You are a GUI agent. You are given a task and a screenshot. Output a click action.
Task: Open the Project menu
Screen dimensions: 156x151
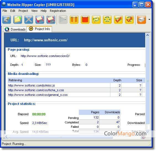(23, 11)
